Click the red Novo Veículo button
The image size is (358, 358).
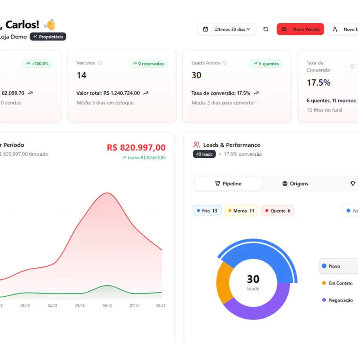tap(300, 29)
